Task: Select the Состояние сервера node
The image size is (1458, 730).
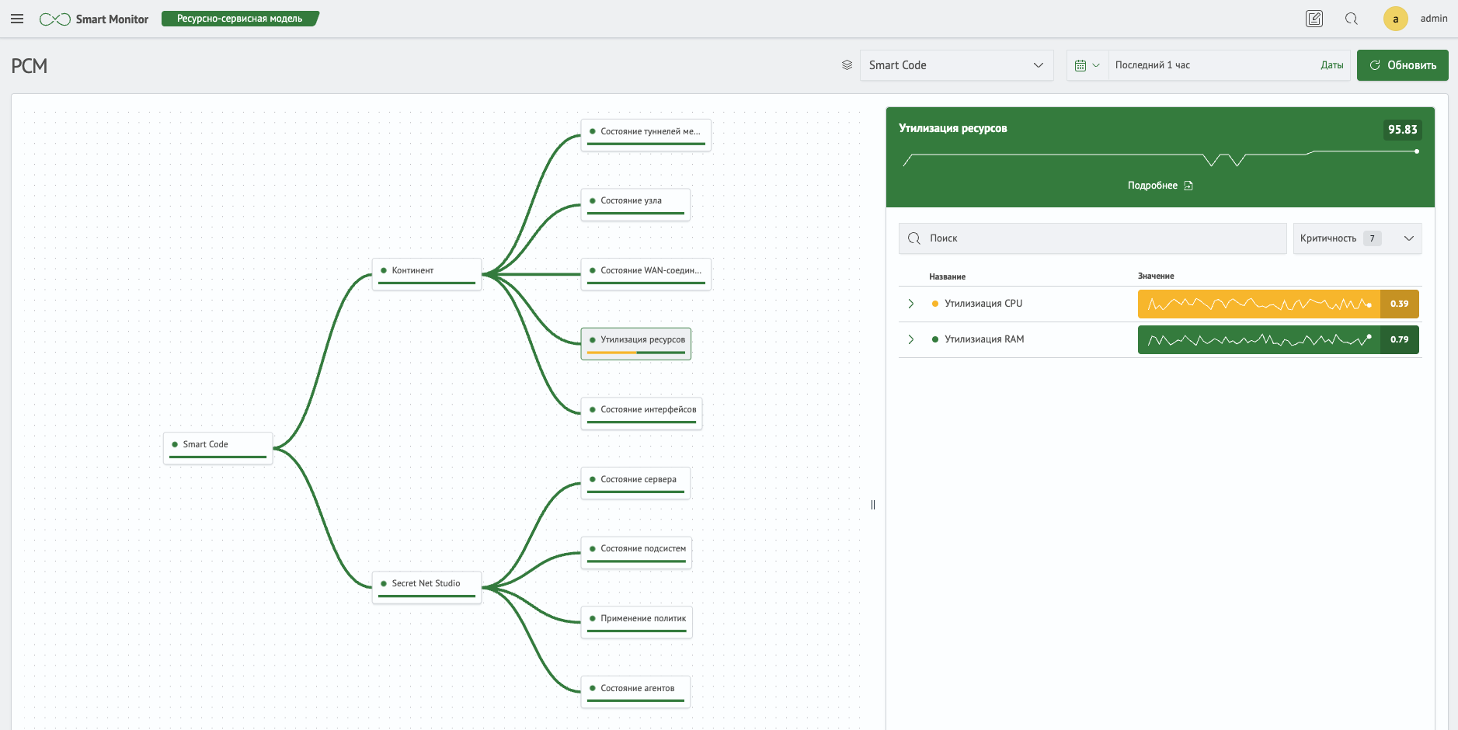Action: point(635,482)
